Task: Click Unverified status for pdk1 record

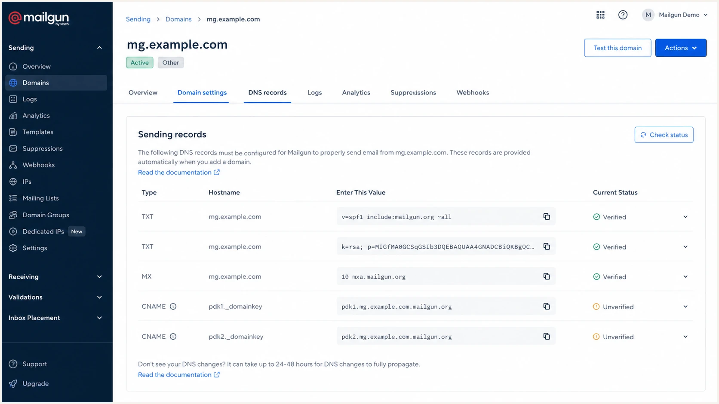Action: pyautogui.click(x=613, y=307)
